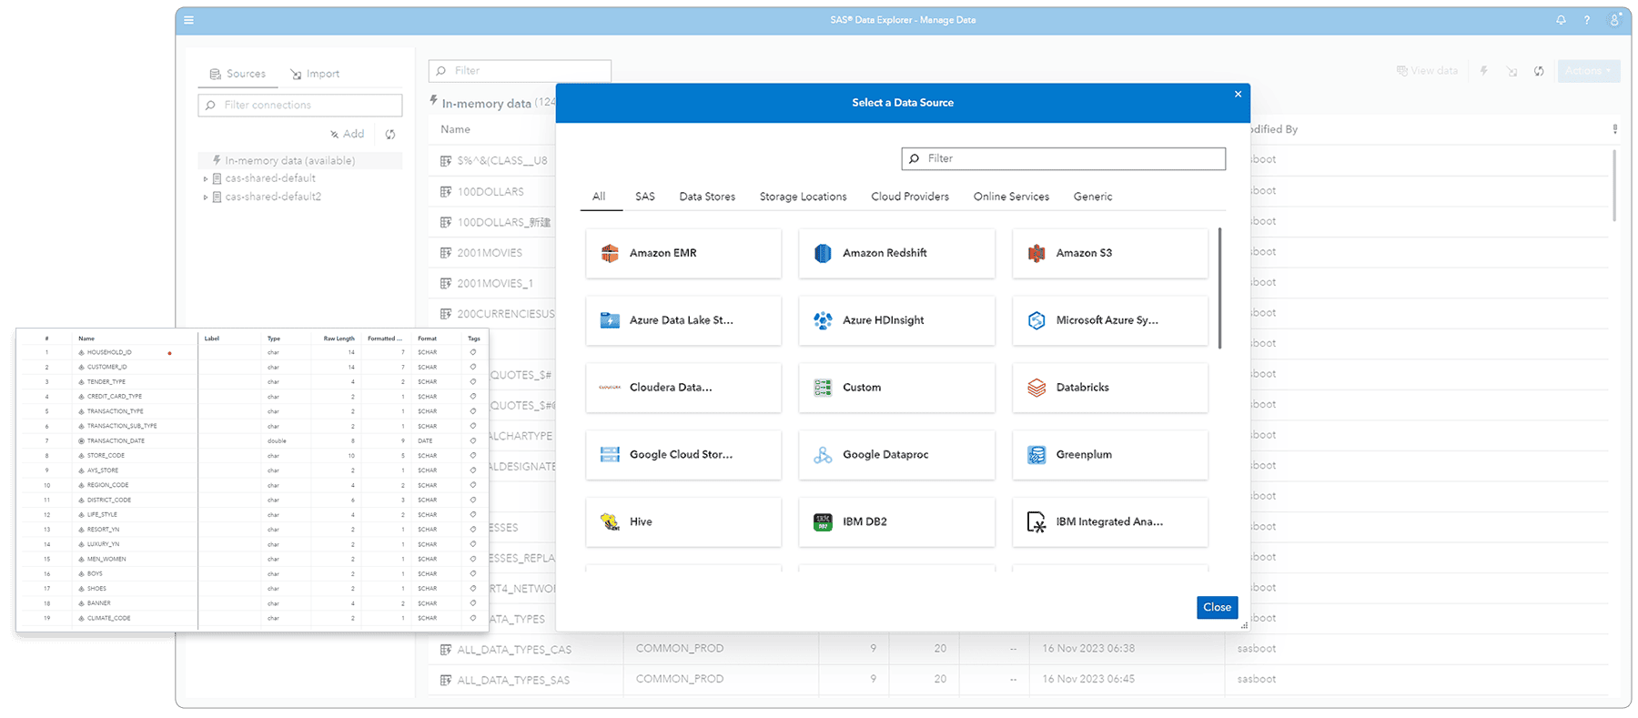The image size is (1638, 718).
Task: Choose Hive data source
Action: 683,522
